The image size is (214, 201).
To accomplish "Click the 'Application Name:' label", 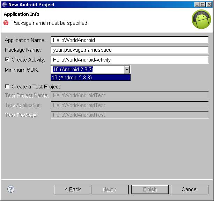I will coord(25,40).
